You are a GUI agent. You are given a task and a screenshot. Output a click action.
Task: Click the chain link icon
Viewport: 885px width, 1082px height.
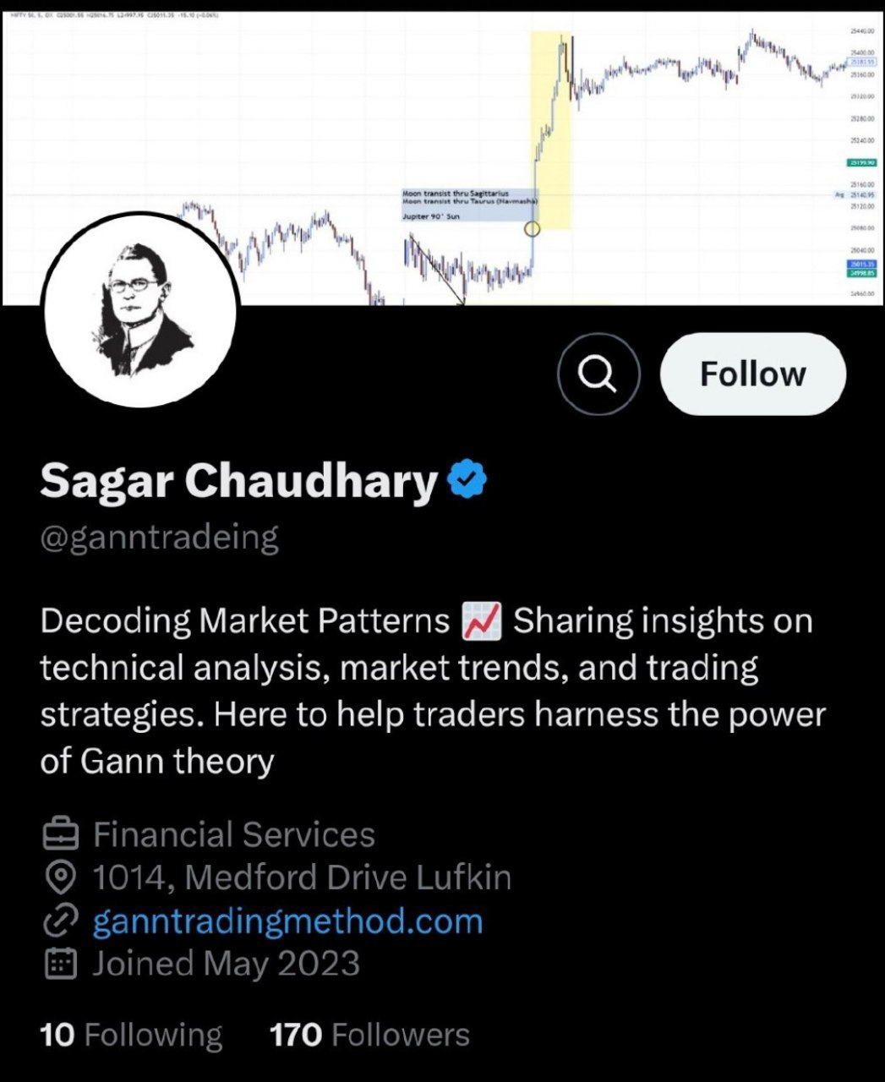point(60,921)
